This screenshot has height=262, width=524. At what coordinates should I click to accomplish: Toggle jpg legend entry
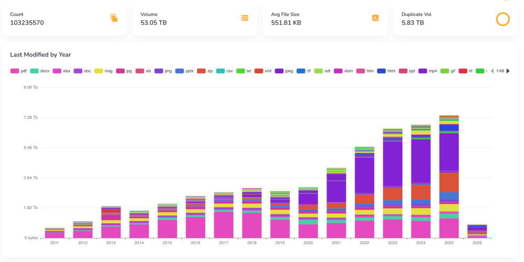124,71
